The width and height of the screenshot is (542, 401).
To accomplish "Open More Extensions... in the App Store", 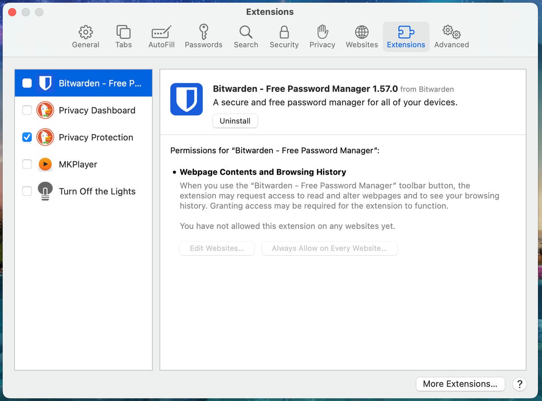I will [460, 384].
